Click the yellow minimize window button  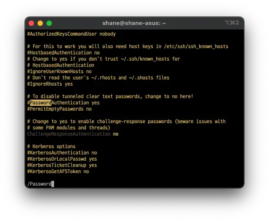click(40, 23)
